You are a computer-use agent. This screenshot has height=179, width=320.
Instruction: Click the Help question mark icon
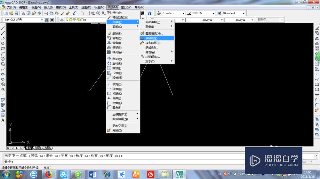pyautogui.click(x=149, y=13)
